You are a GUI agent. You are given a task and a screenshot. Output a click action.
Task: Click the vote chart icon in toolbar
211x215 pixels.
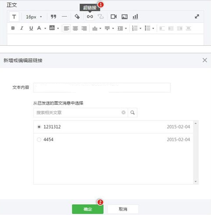coord(135,17)
